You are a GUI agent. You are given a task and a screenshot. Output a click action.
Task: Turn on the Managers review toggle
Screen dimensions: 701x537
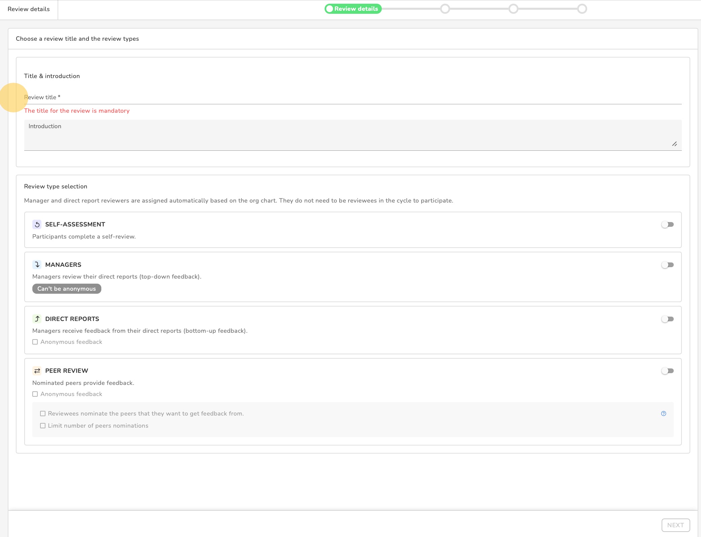pyautogui.click(x=667, y=265)
